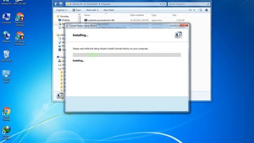Click Hamza Din breadcrumb in address bar
Viewport: 254px width, 143px height.
(78, 4)
